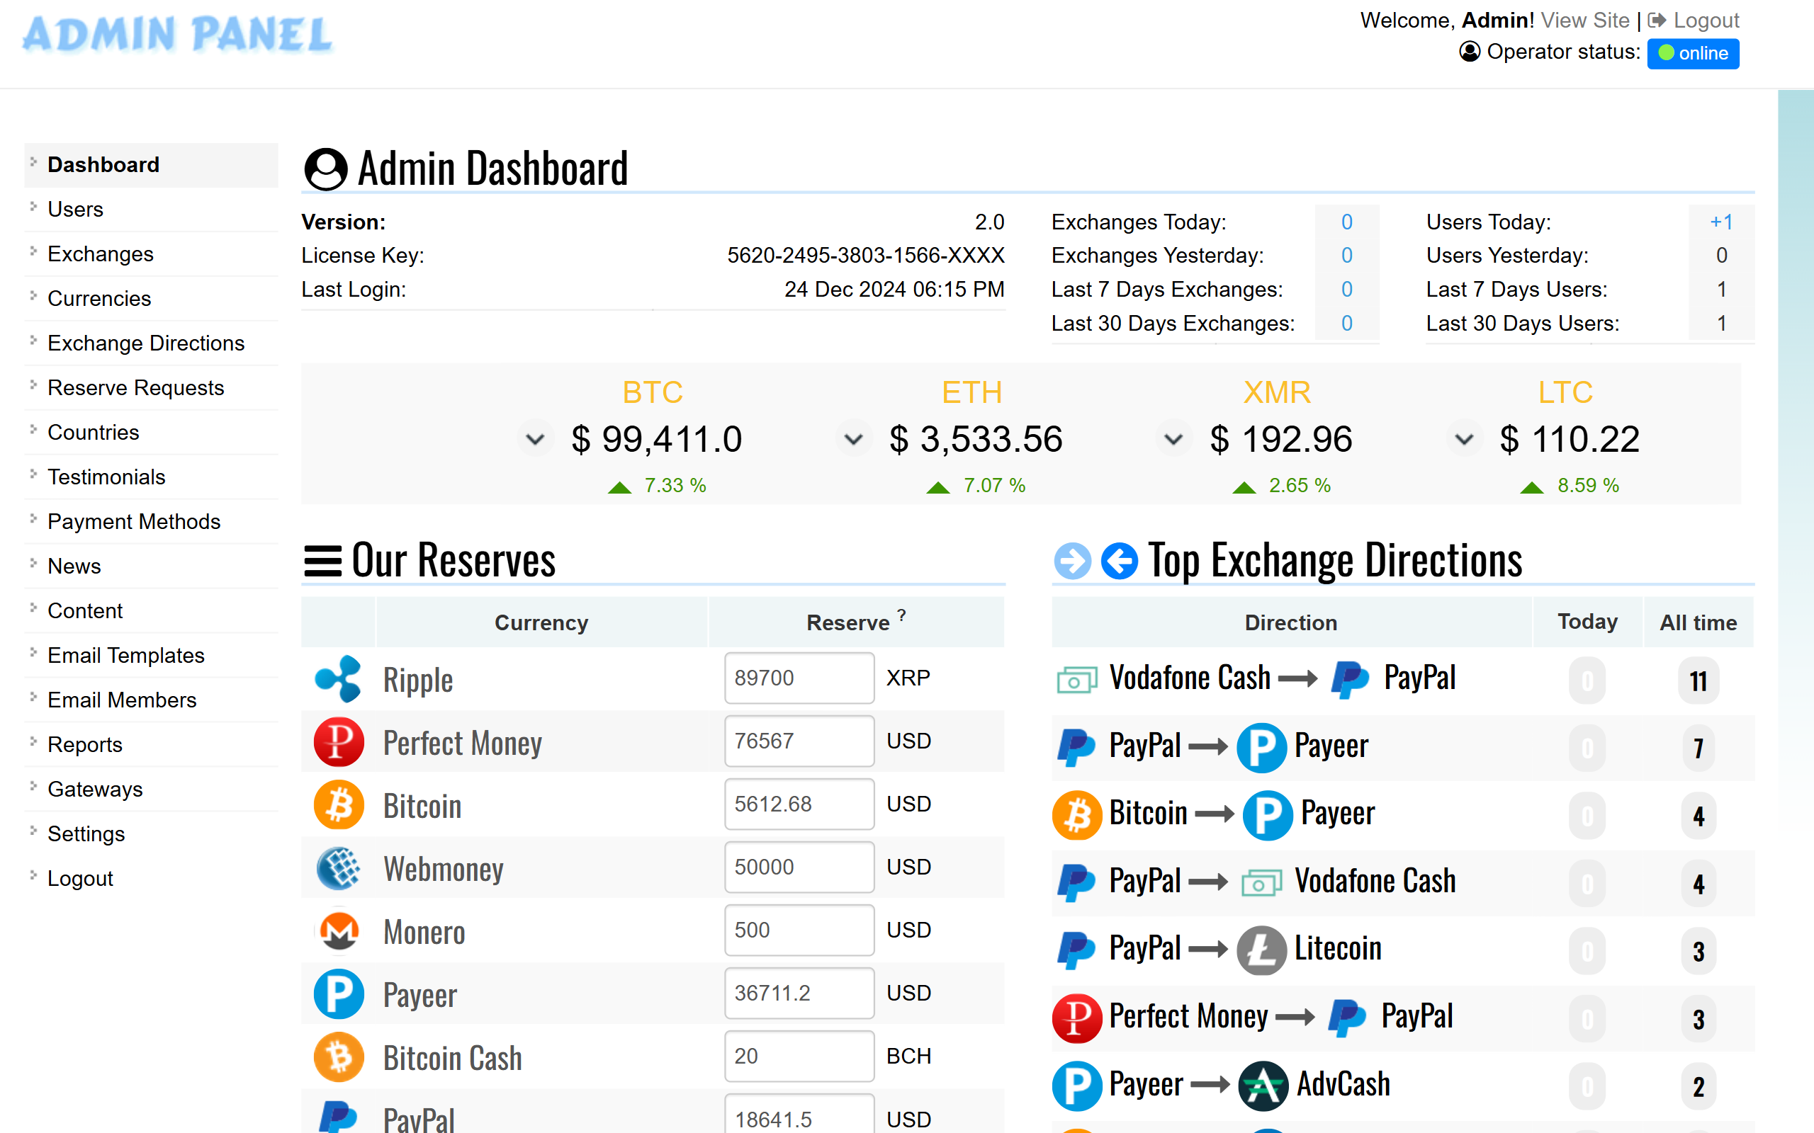
Task: Click Last 30 Days Exchanges count
Action: [1346, 323]
